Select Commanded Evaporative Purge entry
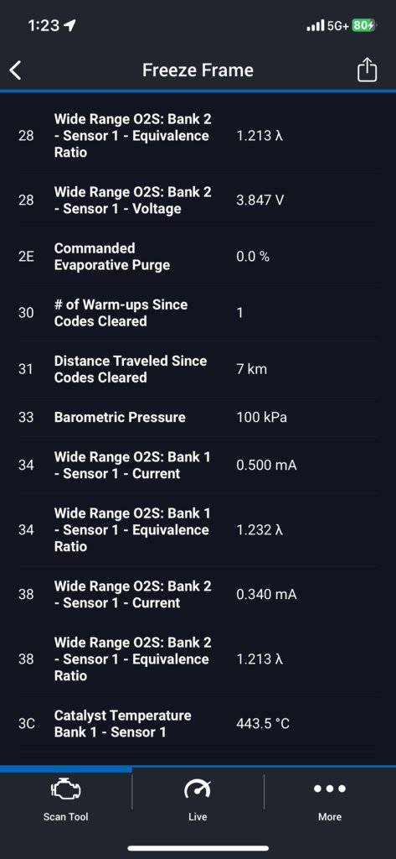This screenshot has width=396, height=859. (x=198, y=257)
